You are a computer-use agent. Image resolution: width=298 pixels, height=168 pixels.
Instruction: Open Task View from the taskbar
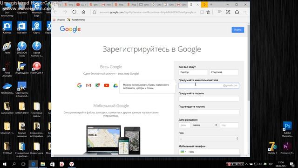pyautogui.click(x=23, y=164)
